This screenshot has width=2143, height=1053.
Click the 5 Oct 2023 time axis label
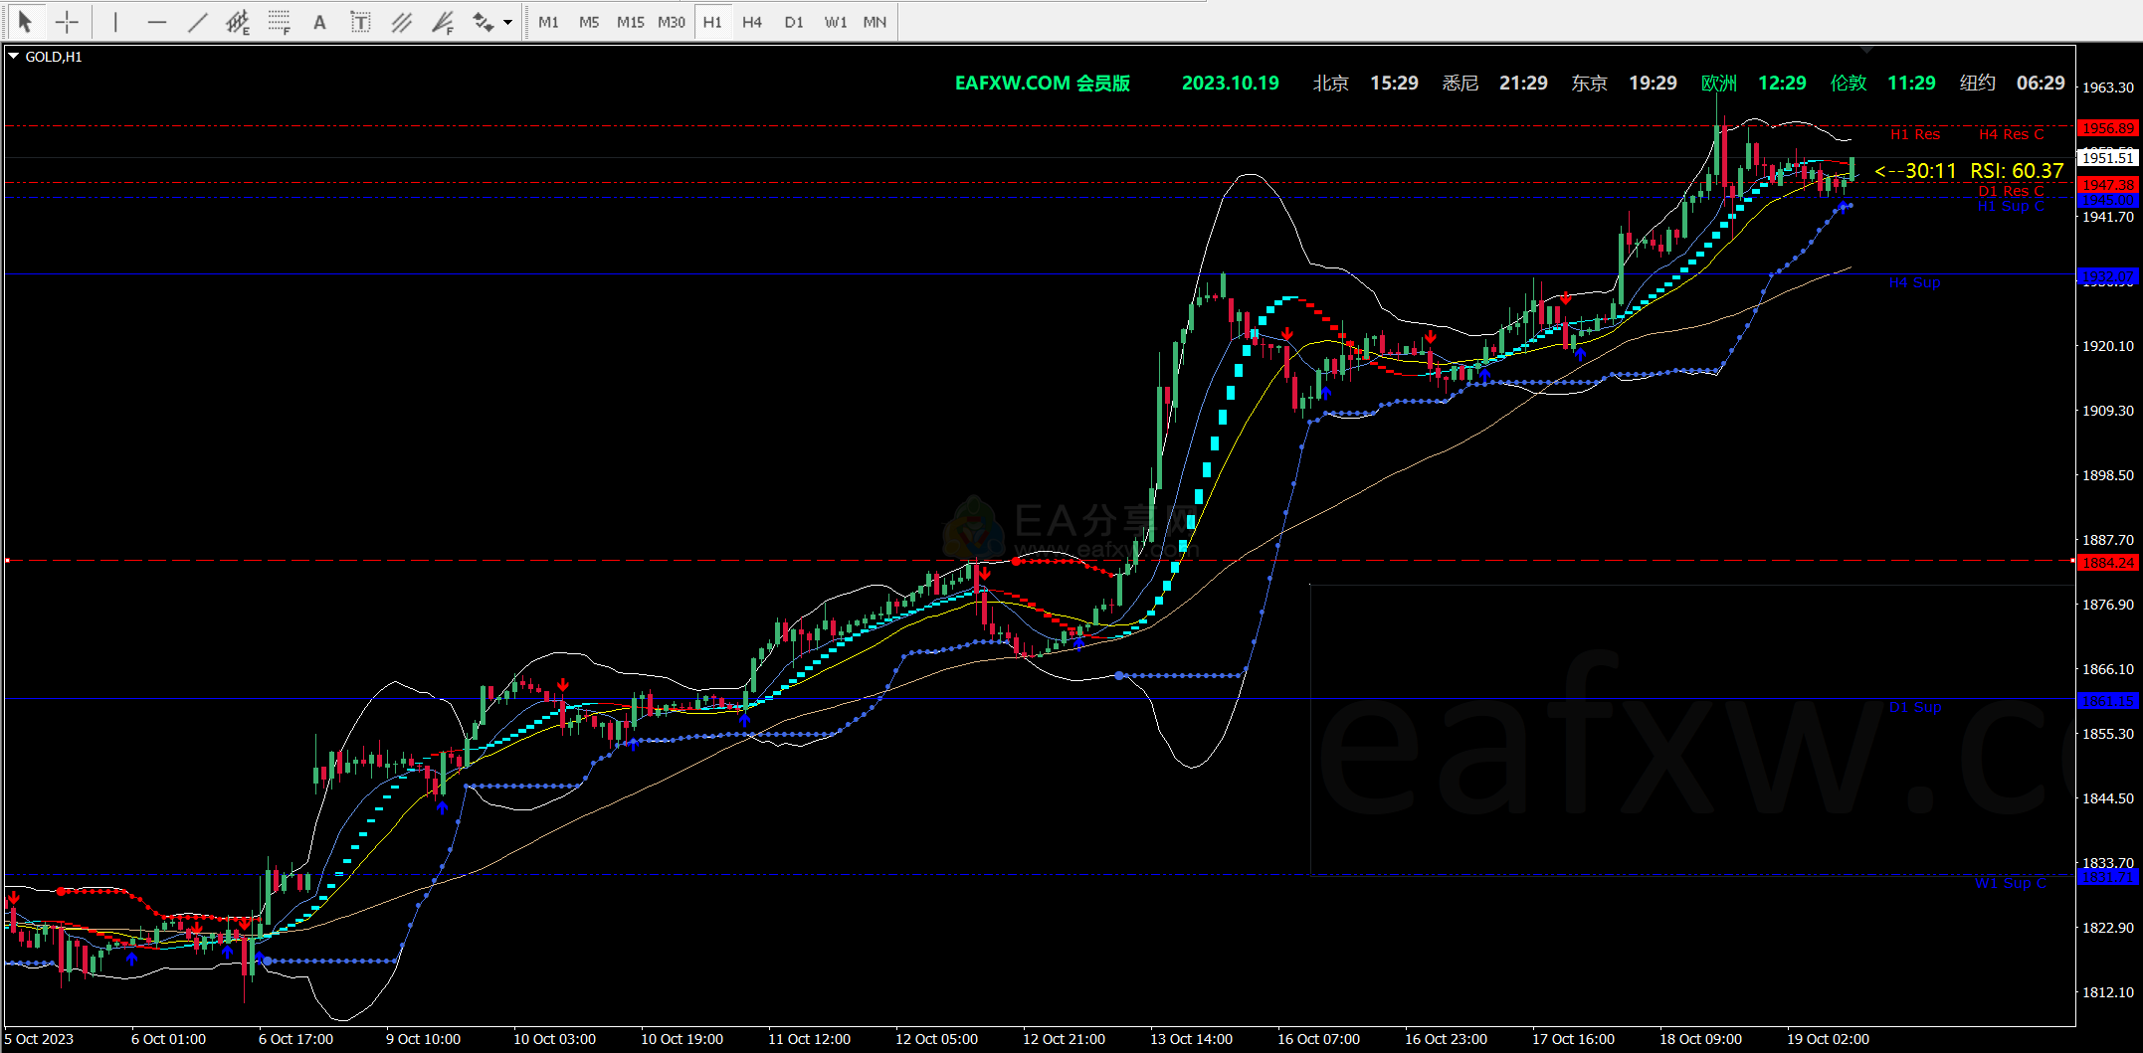(40, 1039)
